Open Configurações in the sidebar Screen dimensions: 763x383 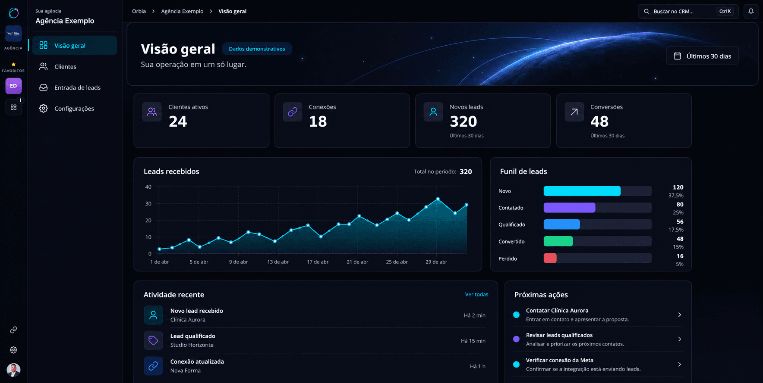pos(75,109)
